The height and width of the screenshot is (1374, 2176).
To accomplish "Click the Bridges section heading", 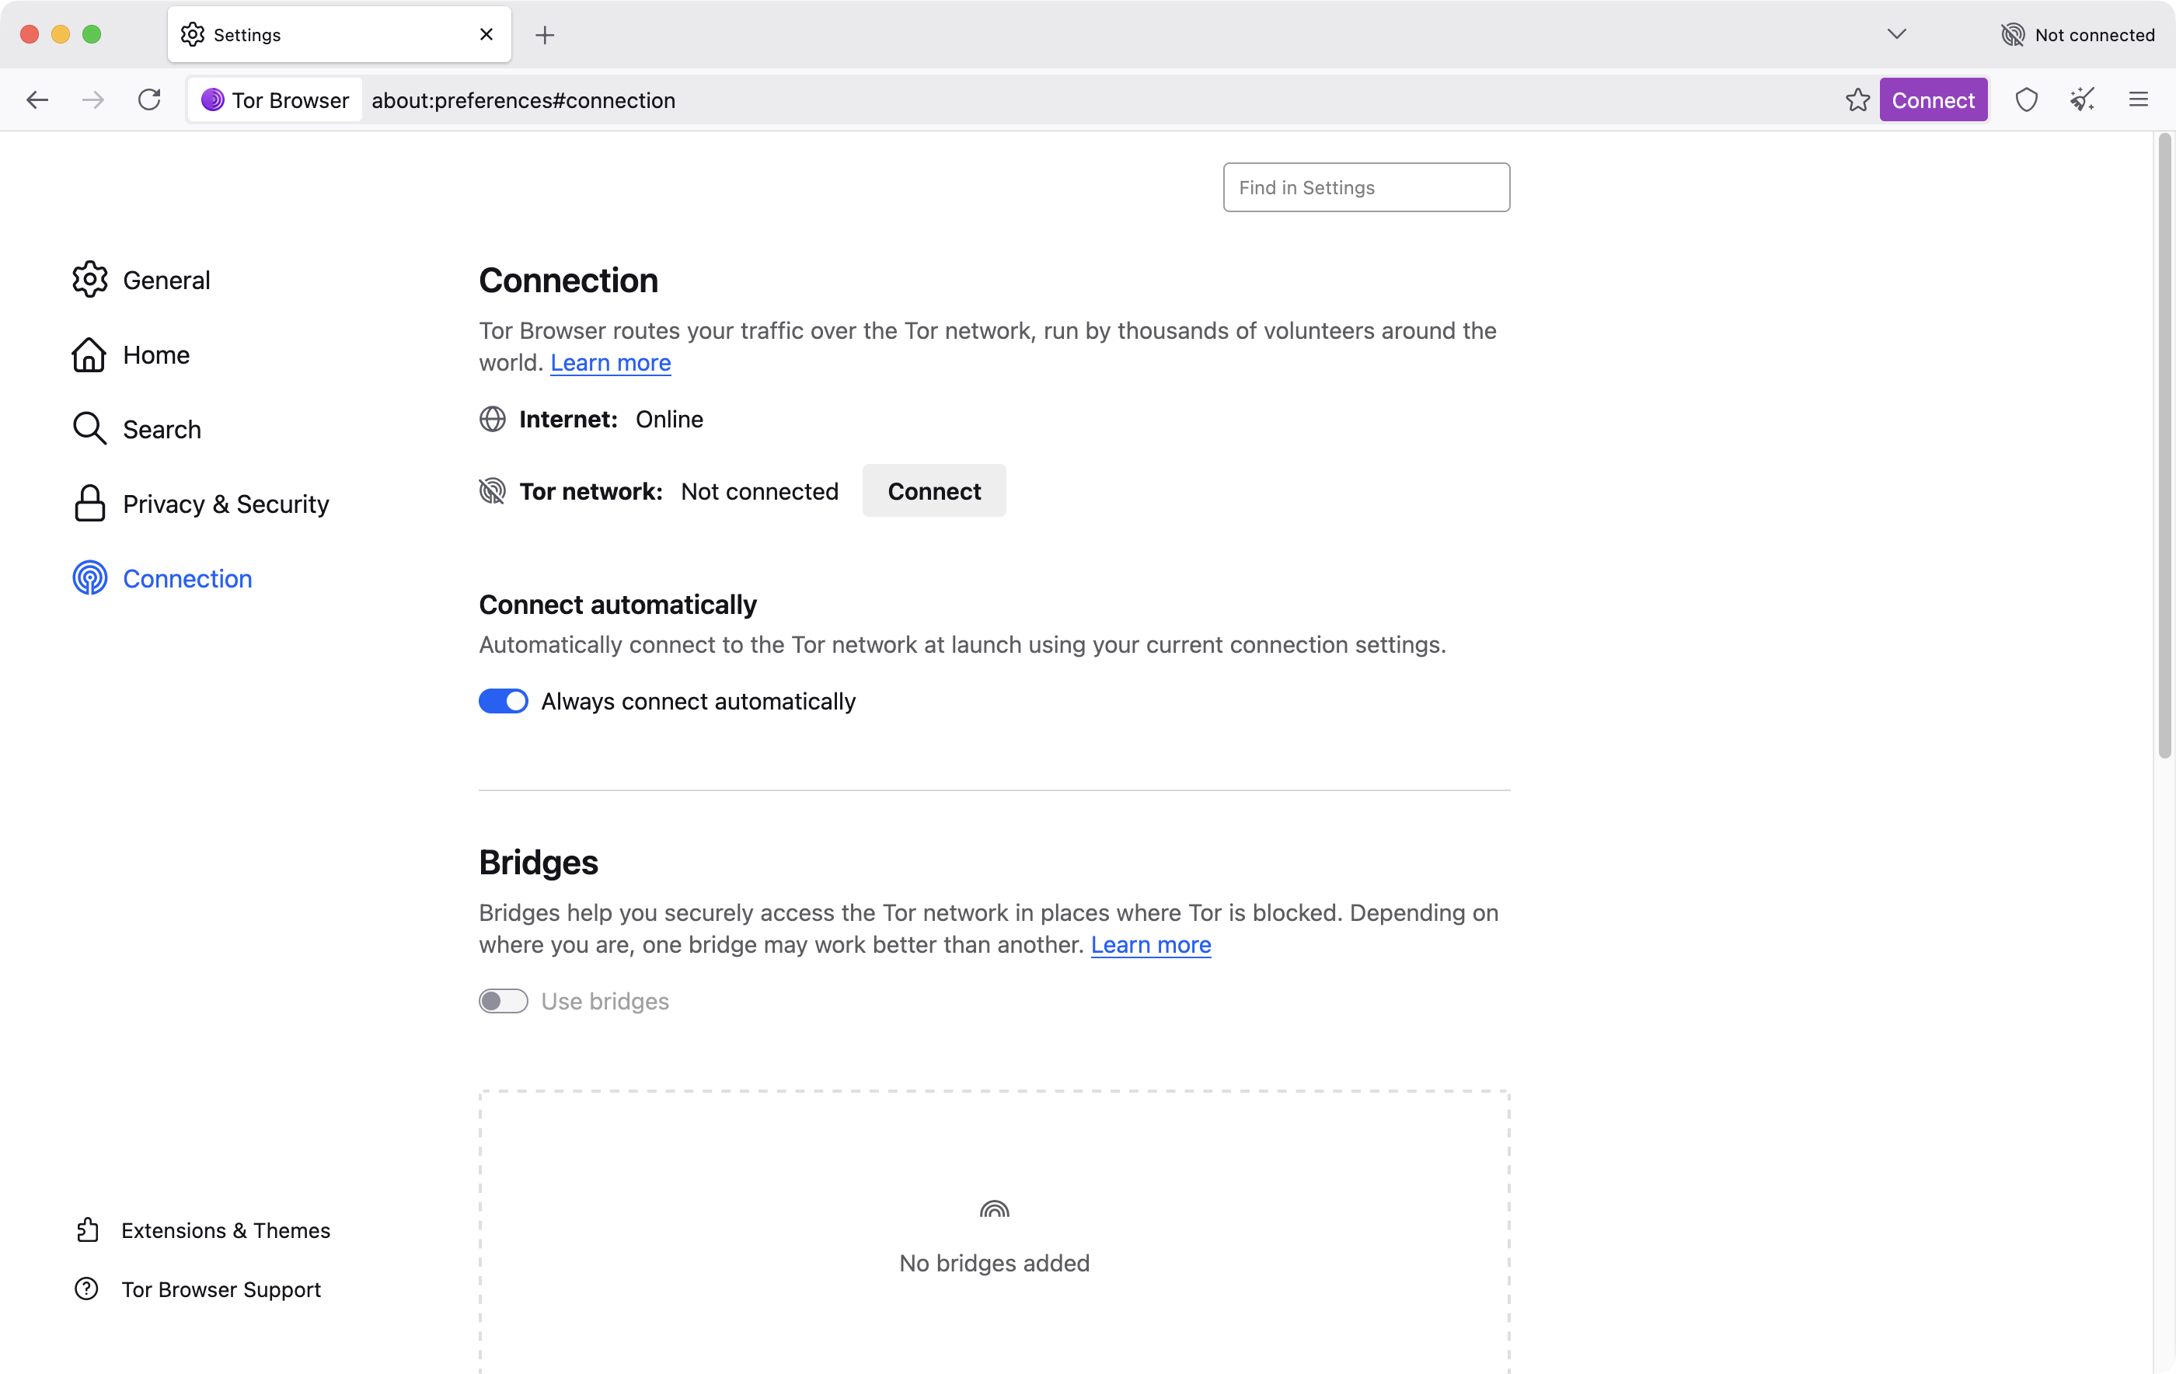I will pos(539,863).
